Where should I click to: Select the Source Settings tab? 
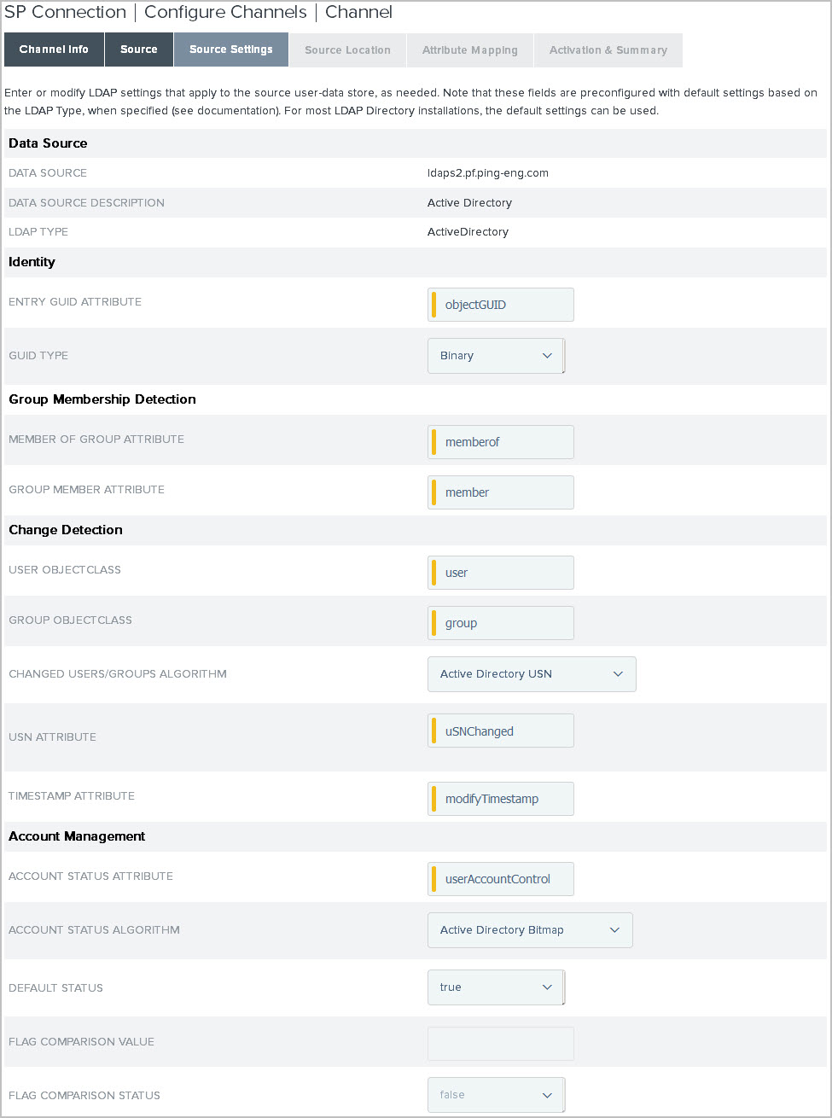click(230, 49)
